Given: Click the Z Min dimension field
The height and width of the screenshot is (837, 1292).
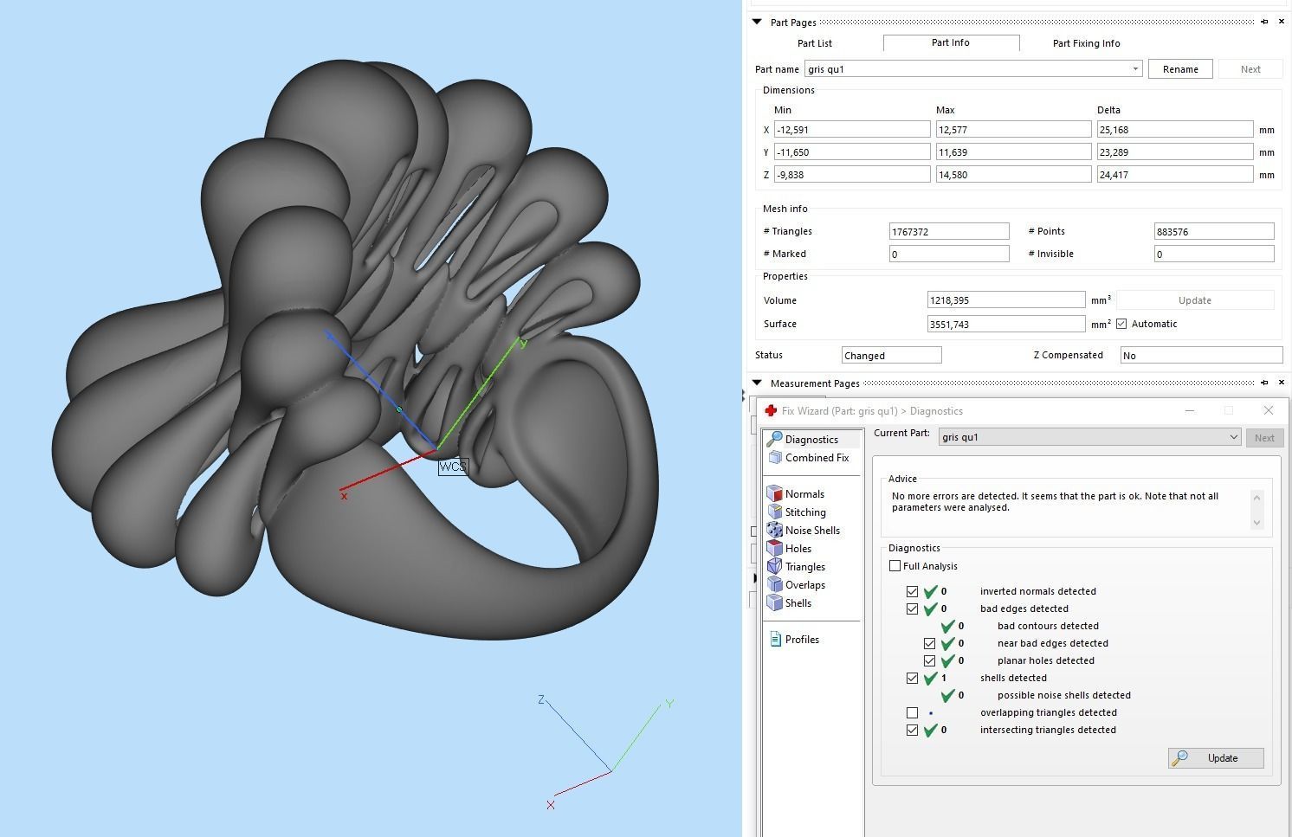Looking at the screenshot, I should pyautogui.click(x=852, y=175).
